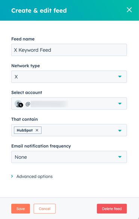Open the Select account dropdown arrow
This screenshot has width=139, height=219.
click(x=120, y=103)
